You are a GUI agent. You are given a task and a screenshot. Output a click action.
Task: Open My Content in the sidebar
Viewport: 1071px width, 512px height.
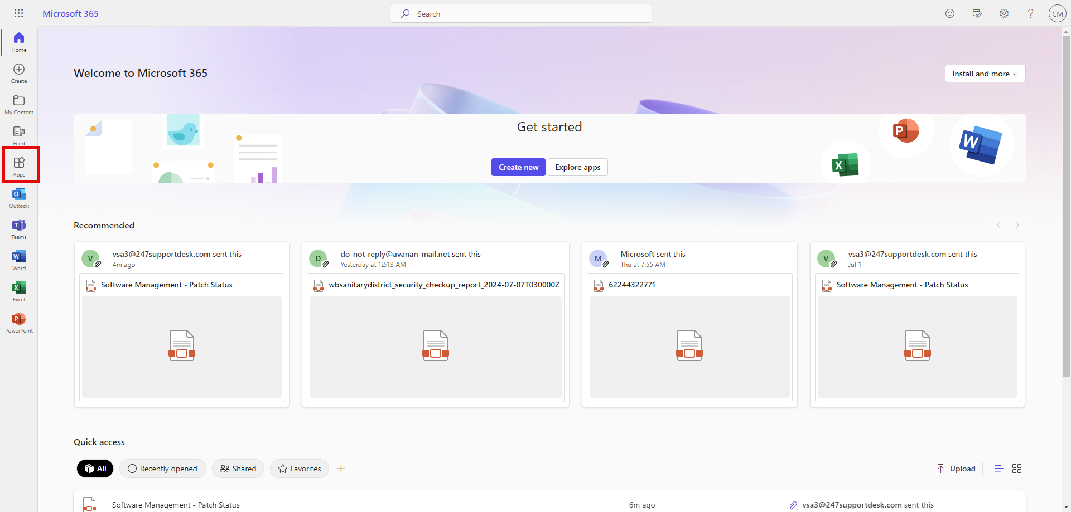pyautogui.click(x=19, y=105)
